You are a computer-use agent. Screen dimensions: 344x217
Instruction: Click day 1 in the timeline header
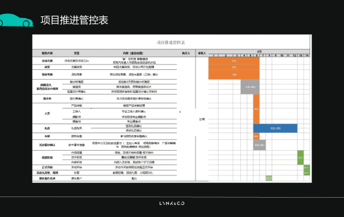pyautogui.click(x=214, y=55)
